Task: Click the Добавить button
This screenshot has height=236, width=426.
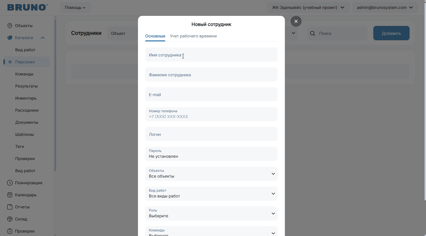Action: 391,33
